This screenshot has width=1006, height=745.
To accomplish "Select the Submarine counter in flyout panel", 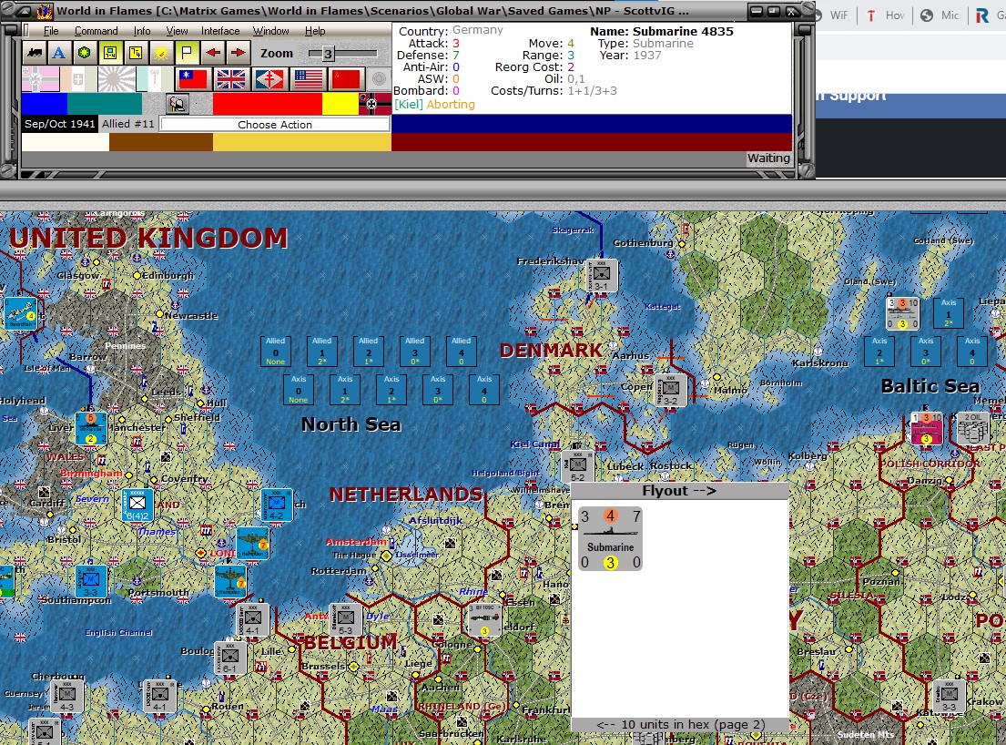I will [x=610, y=538].
